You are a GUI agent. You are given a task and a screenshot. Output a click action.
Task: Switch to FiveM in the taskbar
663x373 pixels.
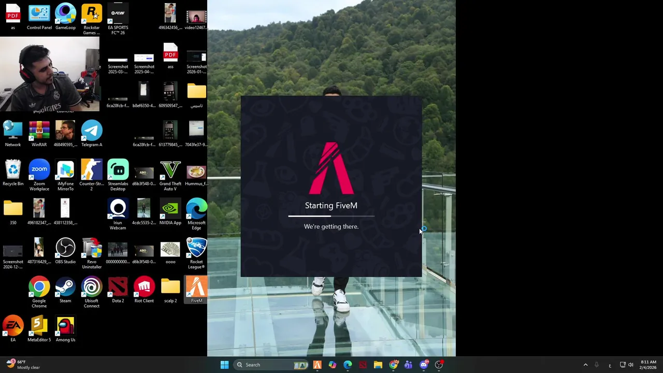pyautogui.click(x=317, y=365)
